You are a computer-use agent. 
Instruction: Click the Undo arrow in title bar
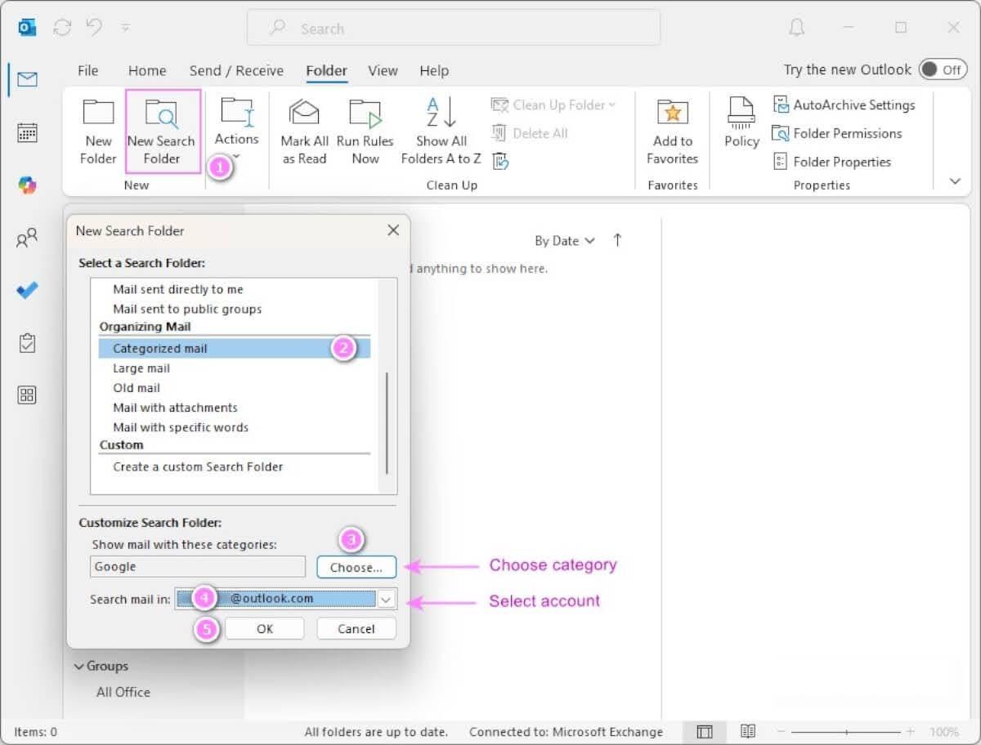coord(94,27)
